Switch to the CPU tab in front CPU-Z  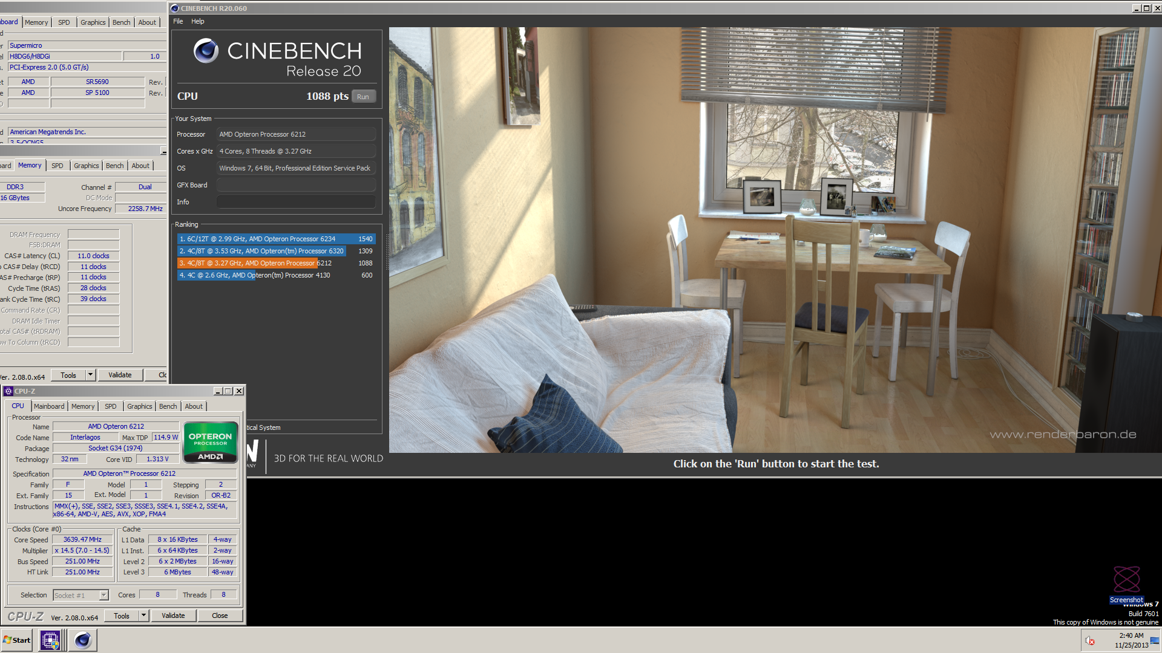(x=18, y=406)
